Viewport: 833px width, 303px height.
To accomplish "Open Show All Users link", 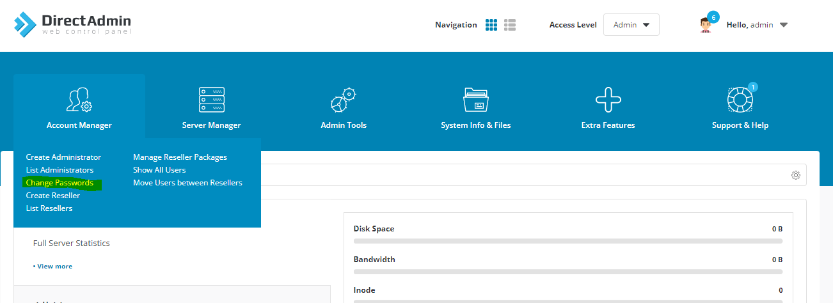I will click(159, 170).
